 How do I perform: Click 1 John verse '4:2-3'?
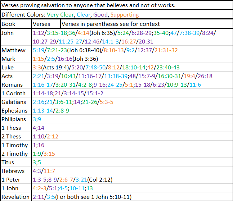coord(40,188)
